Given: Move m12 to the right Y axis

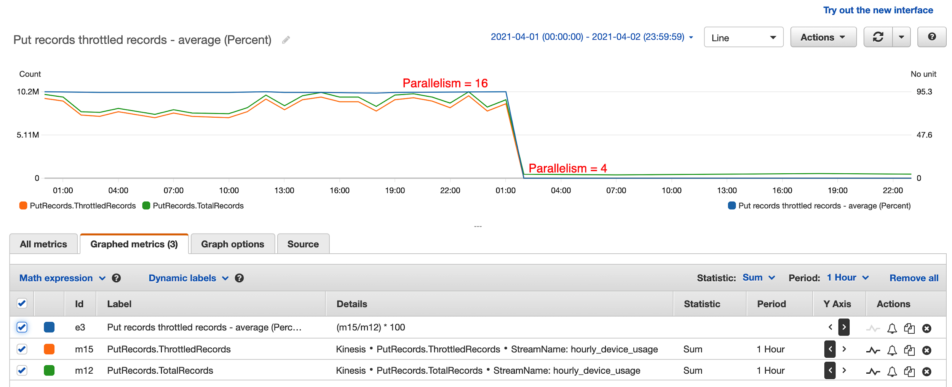Looking at the screenshot, I should pyautogui.click(x=844, y=370).
